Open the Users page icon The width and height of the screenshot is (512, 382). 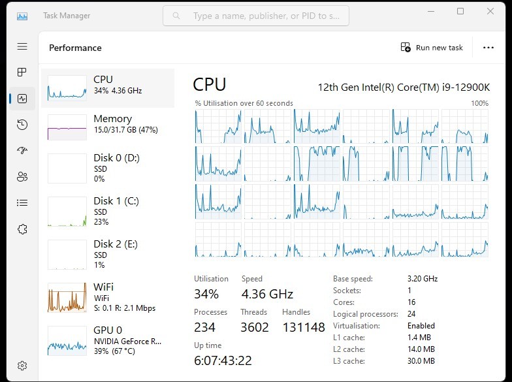tap(22, 177)
